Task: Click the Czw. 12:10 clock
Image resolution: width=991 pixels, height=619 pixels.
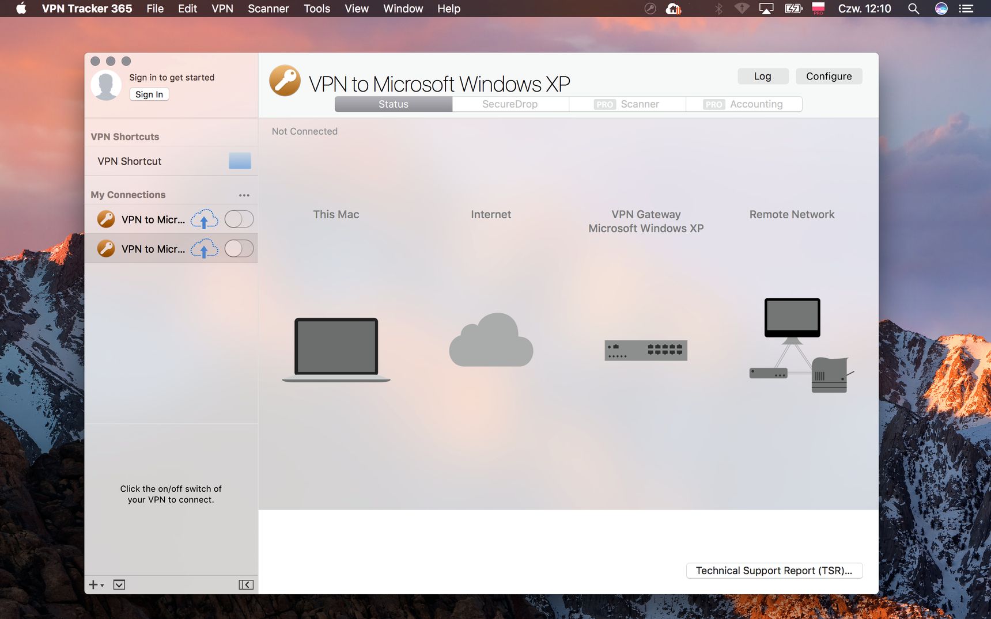Action: (x=864, y=9)
